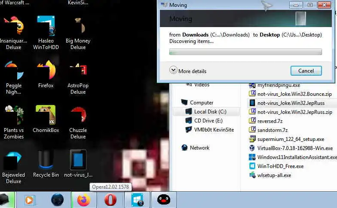Select not-virus_Joke.Win32.Bounce.zip file
The width and height of the screenshot is (337, 208).
point(290,94)
